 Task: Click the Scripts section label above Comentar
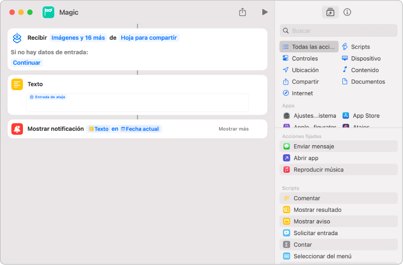(x=291, y=188)
